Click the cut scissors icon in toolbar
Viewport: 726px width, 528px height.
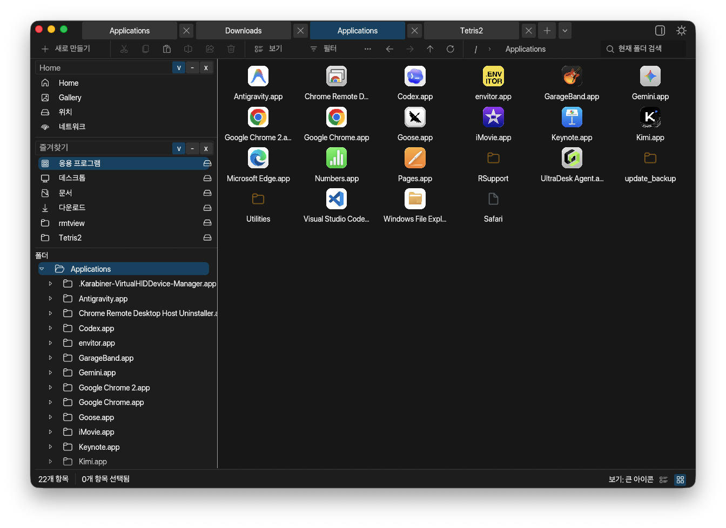coord(124,49)
